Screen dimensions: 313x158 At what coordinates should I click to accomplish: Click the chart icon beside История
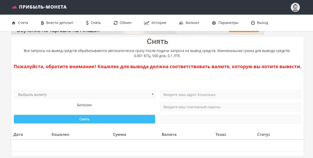coord(147,23)
